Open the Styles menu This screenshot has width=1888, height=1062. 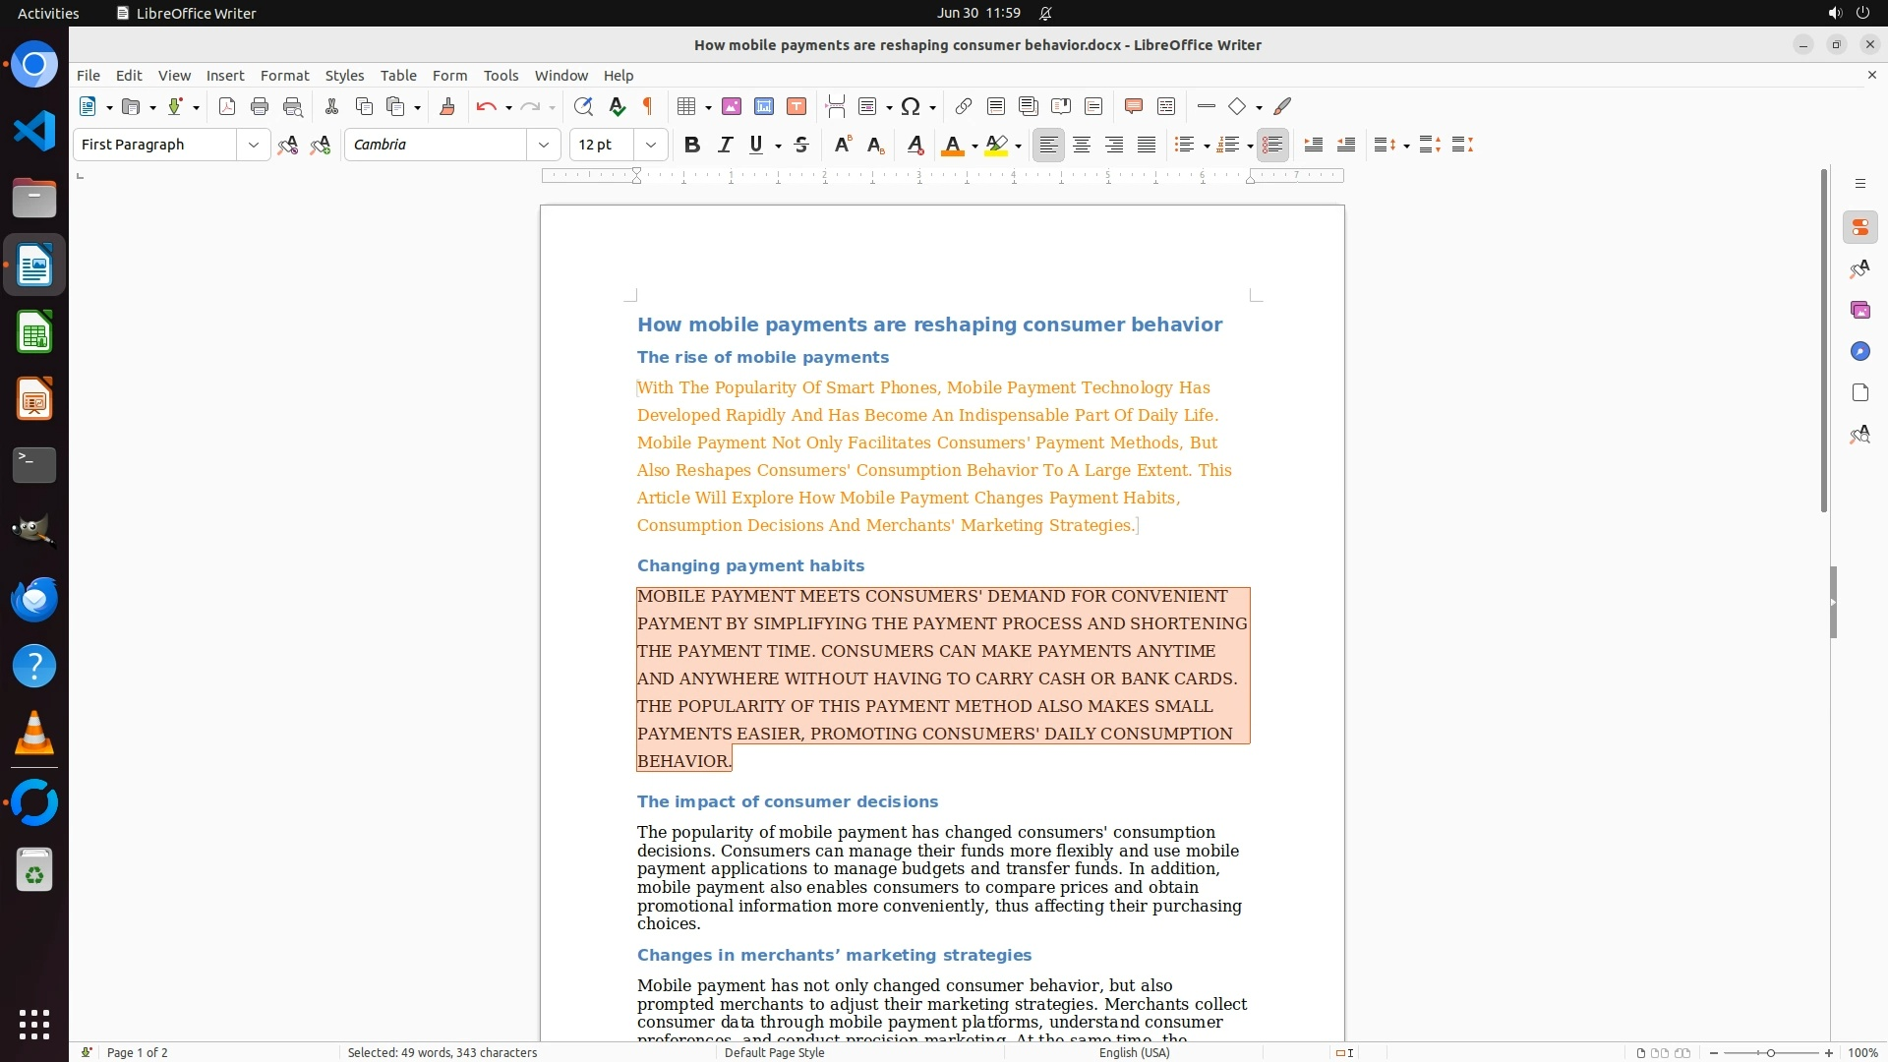[344, 75]
